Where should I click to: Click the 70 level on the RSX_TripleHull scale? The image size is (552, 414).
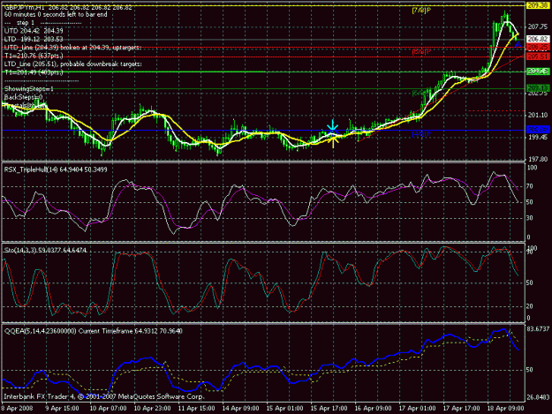pos(530,186)
